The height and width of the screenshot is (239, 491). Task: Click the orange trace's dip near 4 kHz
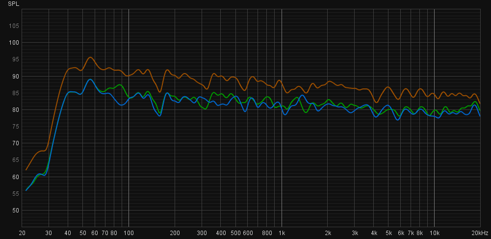(x=376, y=102)
